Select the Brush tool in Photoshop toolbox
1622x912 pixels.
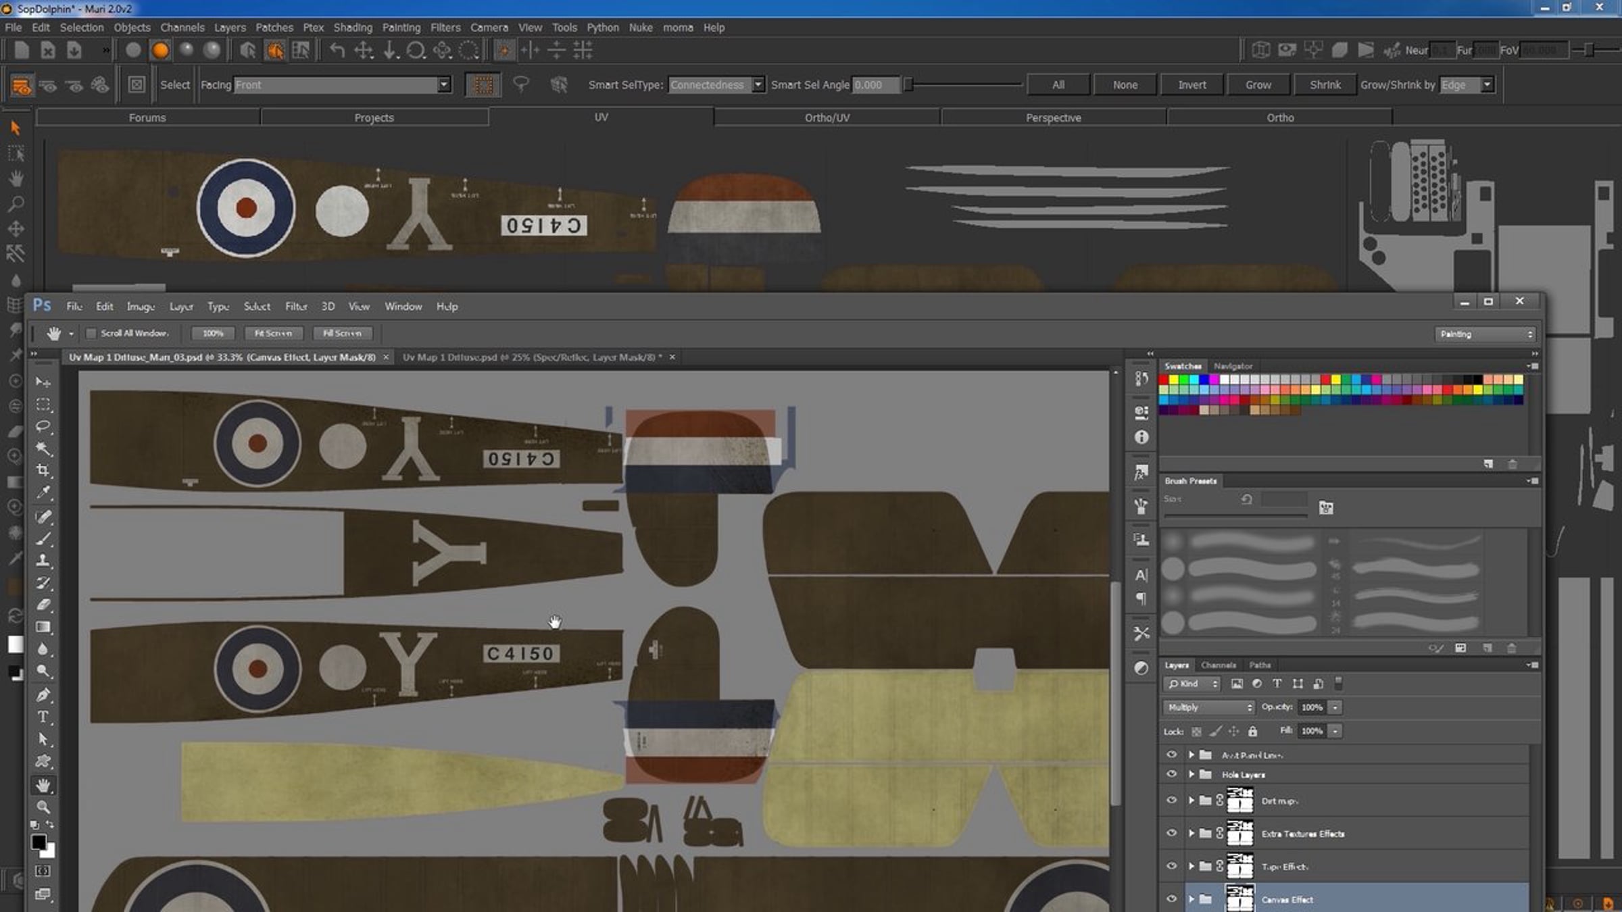[43, 539]
